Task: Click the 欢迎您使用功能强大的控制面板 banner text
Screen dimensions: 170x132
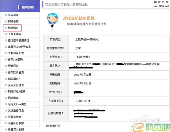Action: point(66,4)
